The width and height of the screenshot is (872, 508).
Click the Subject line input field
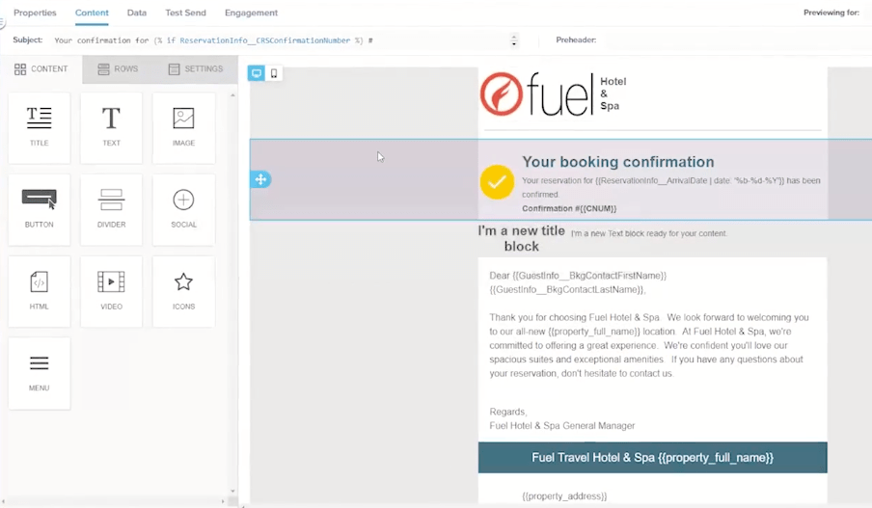281,40
